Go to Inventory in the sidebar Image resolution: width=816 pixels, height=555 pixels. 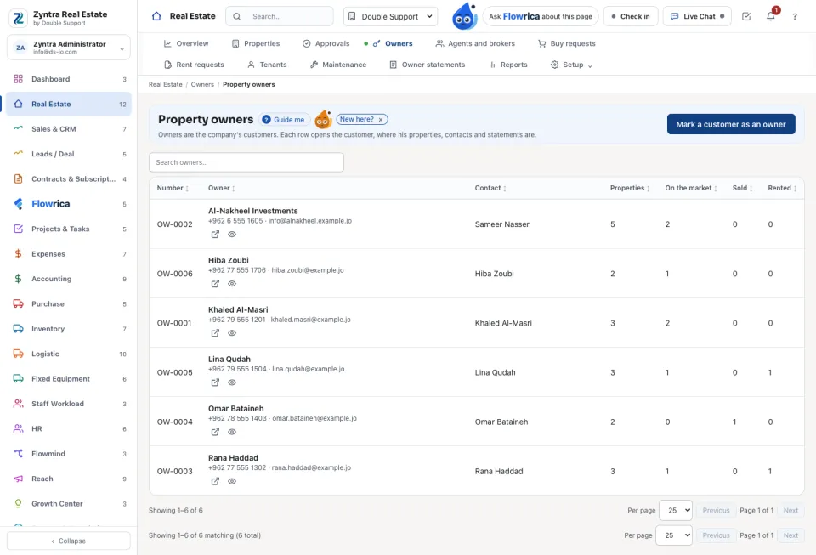[x=69, y=329]
